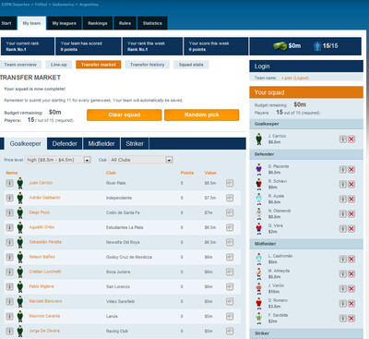Click the Random pick button

point(202,115)
